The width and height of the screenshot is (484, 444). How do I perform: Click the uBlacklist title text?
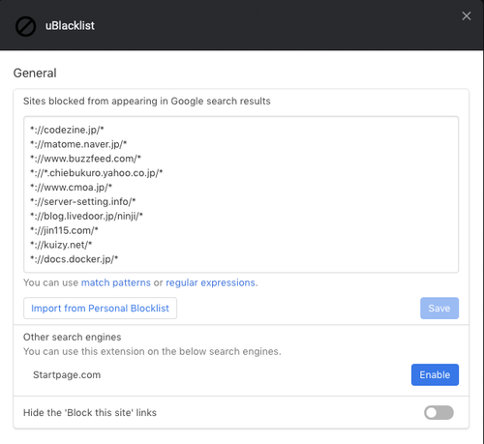tap(70, 26)
